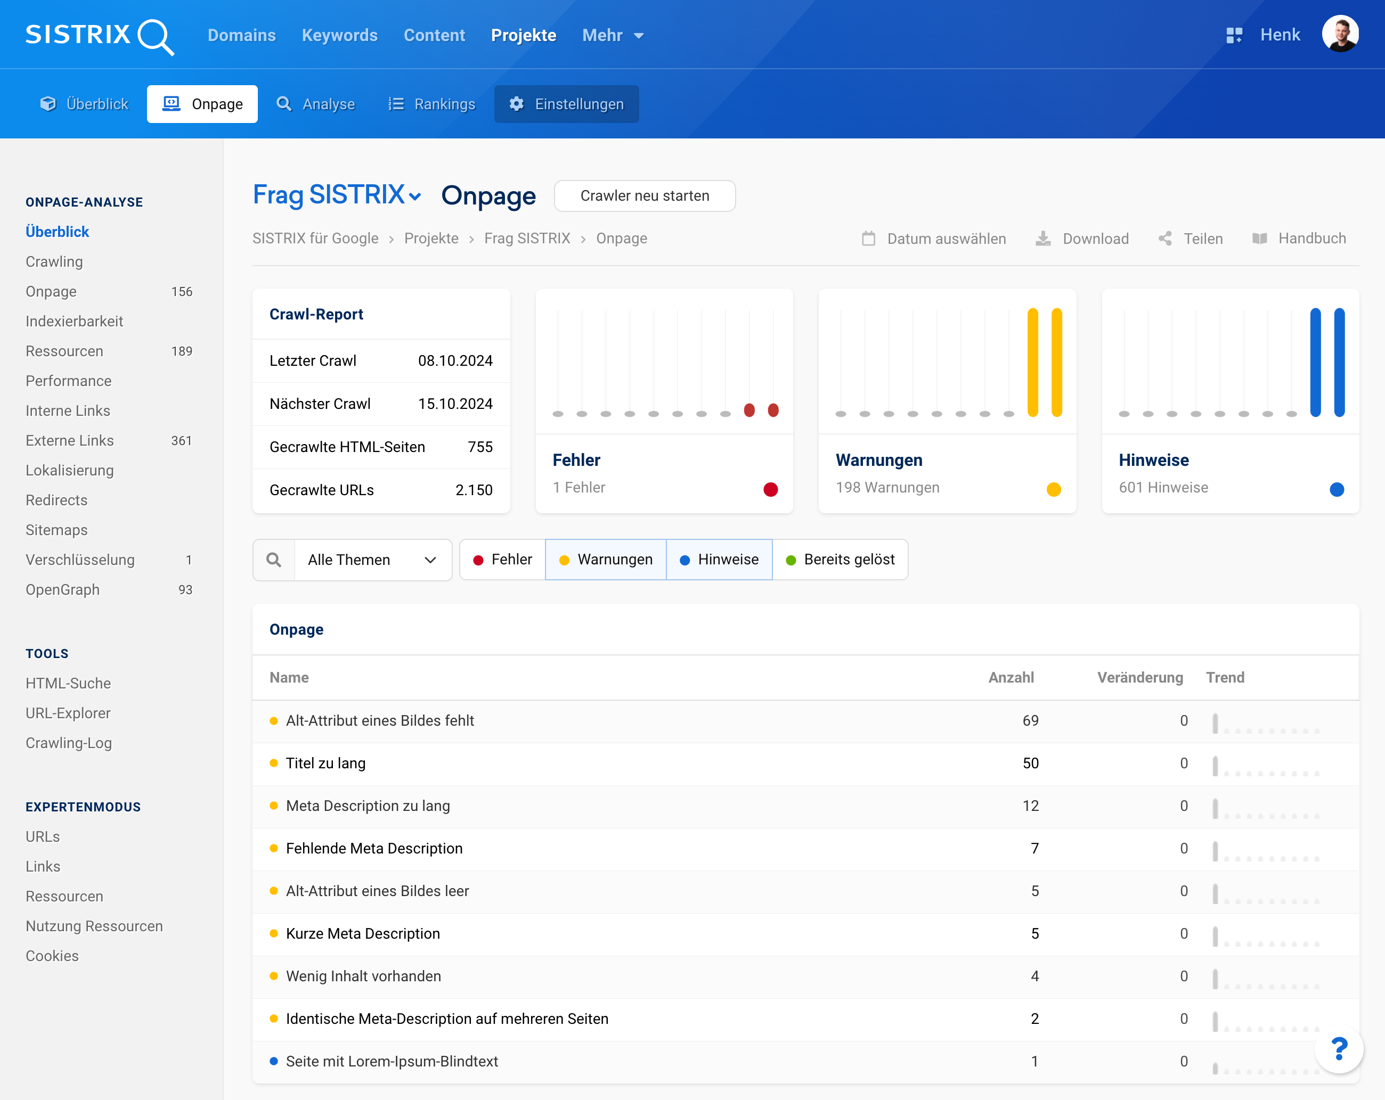Click the calendar icon for Datum auswählen

[x=868, y=239]
